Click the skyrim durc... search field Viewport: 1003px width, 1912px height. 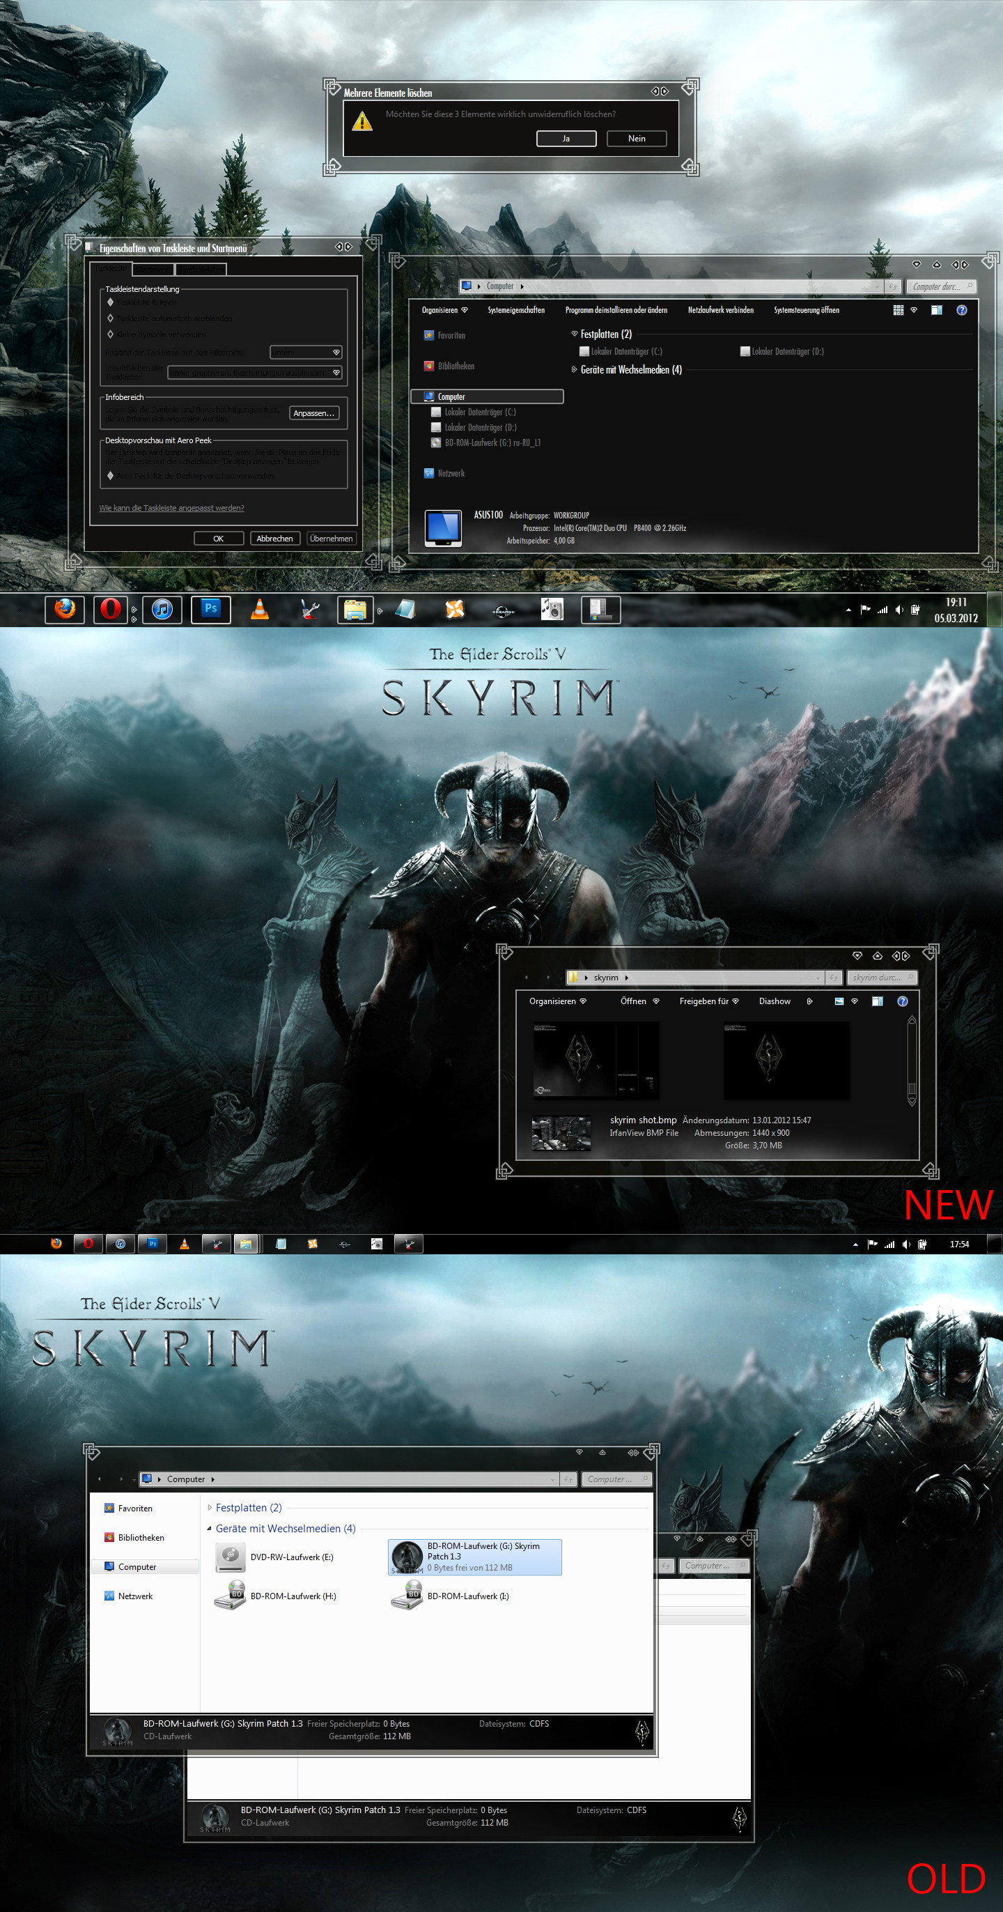click(x=882, y=978)
